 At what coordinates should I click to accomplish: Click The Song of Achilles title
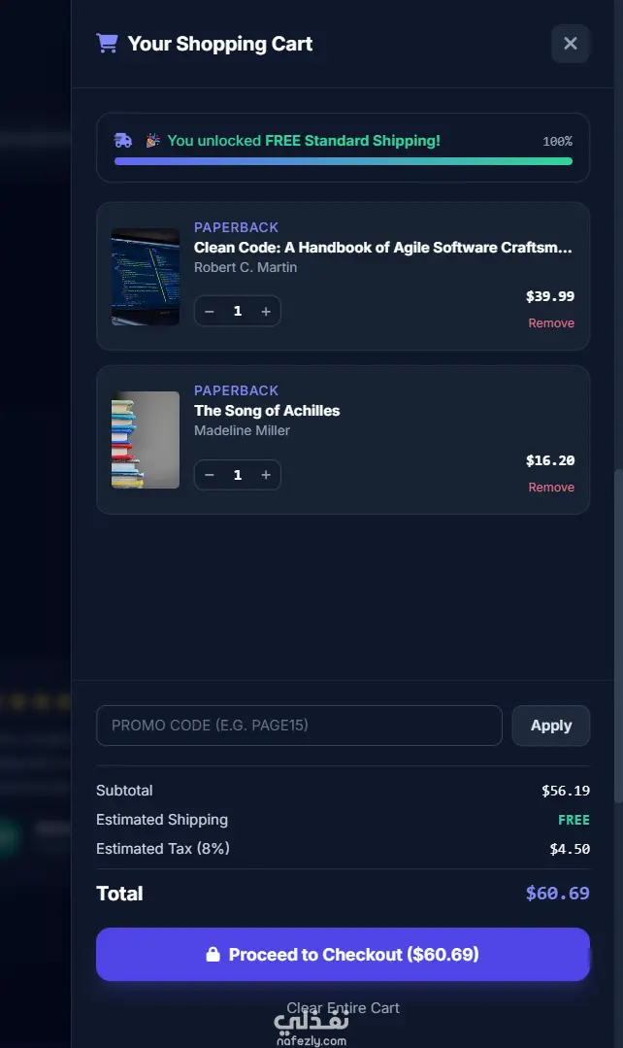(267, 411)
